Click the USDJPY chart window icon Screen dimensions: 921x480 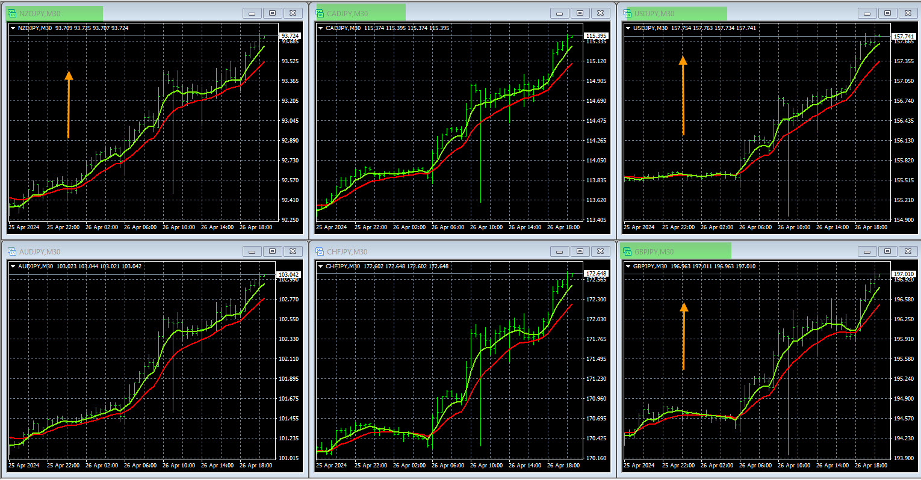tap(627, 13)
